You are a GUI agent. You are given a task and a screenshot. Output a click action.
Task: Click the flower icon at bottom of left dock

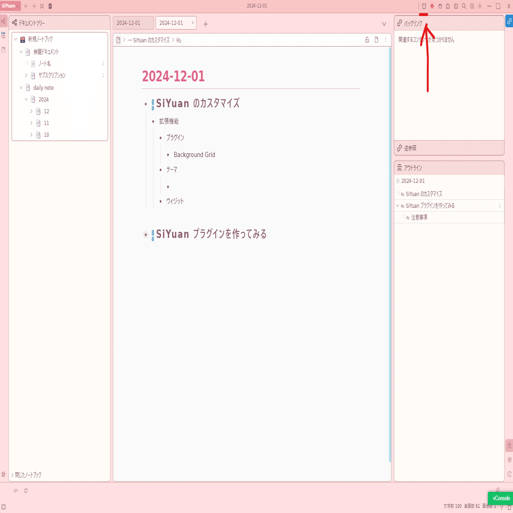(x=4, y=474)
